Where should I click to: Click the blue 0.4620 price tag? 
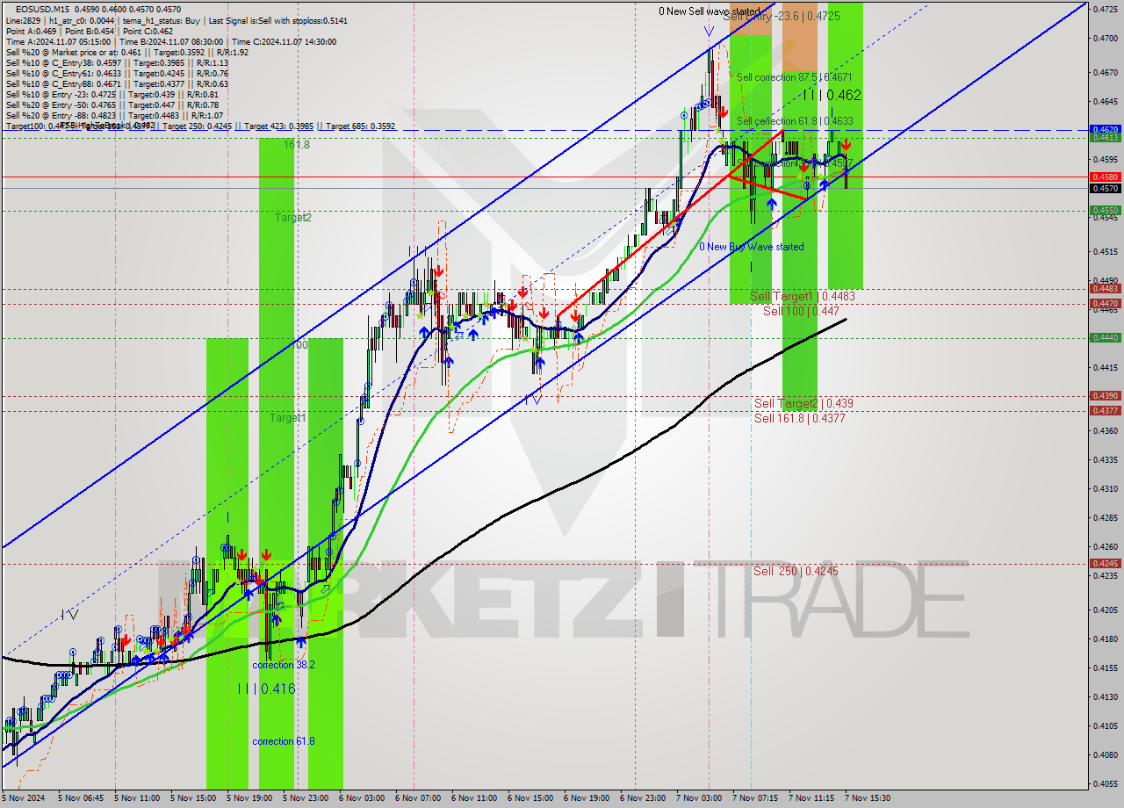pos(1104,128)
